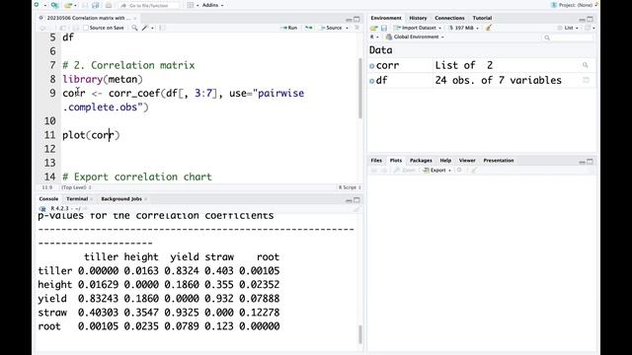The image size is (632, 355).
Task: Open the Import Dataset dropdown
Action: coord(418,28)
